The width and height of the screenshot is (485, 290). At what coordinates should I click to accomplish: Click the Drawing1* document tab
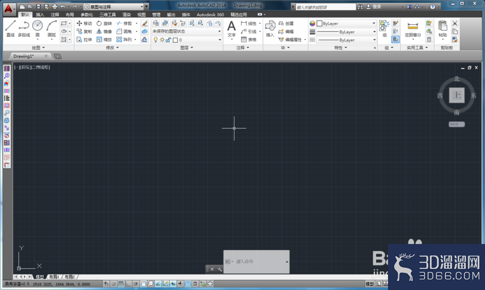click(x=23, y=56)
